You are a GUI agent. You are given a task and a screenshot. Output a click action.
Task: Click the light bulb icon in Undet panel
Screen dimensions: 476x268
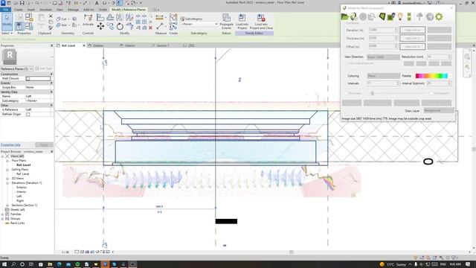pos(400,16)
